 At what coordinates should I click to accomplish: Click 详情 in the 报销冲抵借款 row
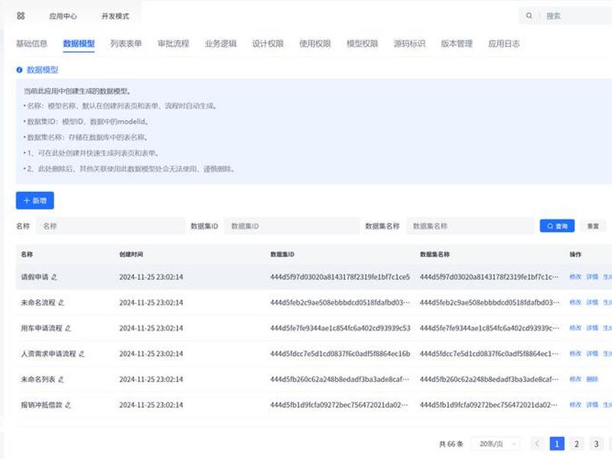(x=592, y=405)
